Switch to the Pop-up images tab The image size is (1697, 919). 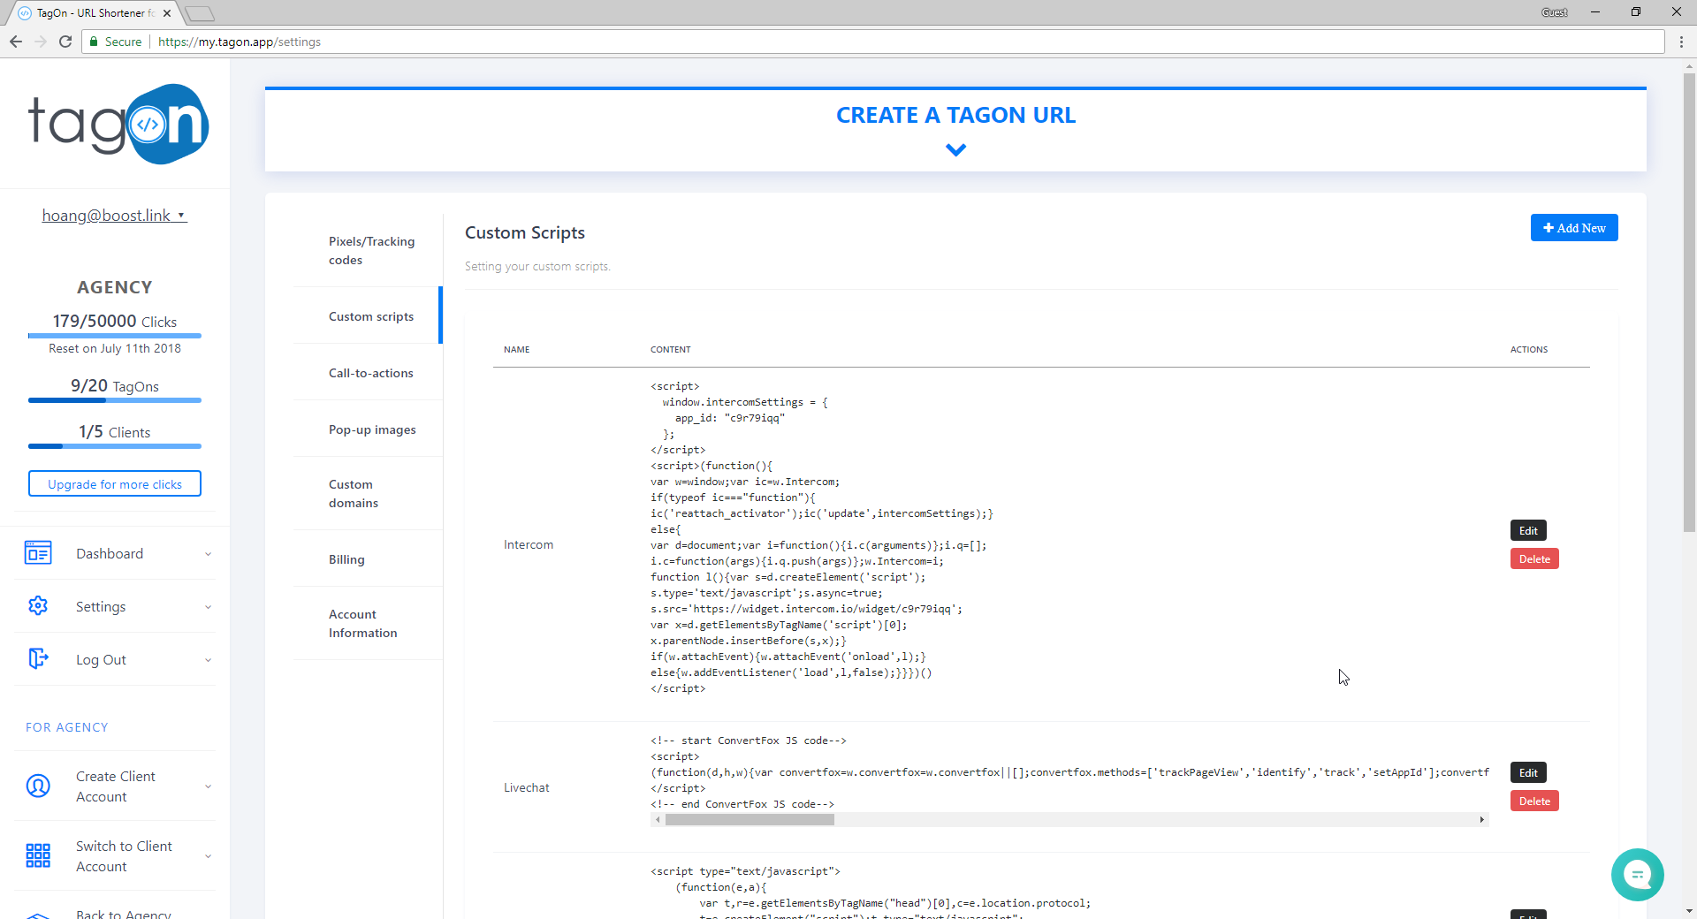coord(368,429)
